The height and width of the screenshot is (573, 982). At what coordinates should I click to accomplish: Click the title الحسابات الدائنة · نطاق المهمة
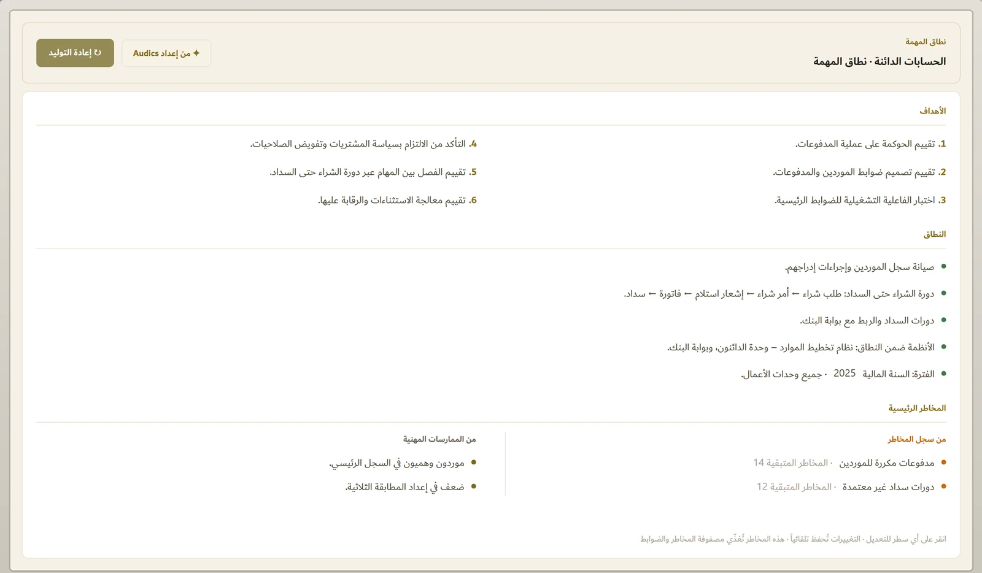pos(880,61)
